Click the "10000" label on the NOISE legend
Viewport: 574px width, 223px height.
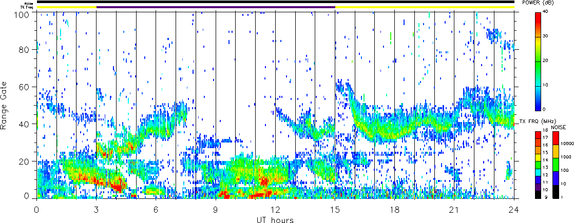point(567,144)
